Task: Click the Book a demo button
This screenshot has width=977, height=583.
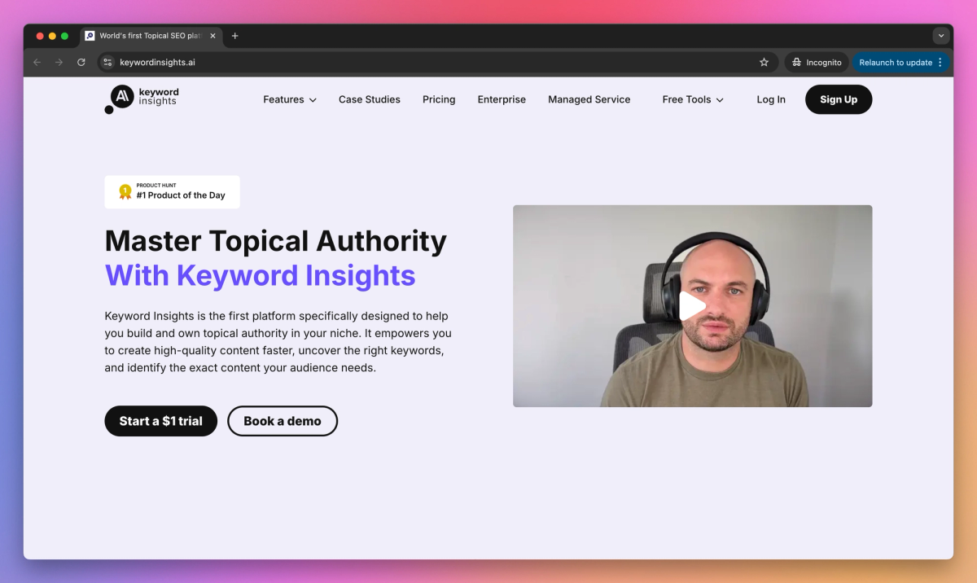Action: (x=283, y=421)
